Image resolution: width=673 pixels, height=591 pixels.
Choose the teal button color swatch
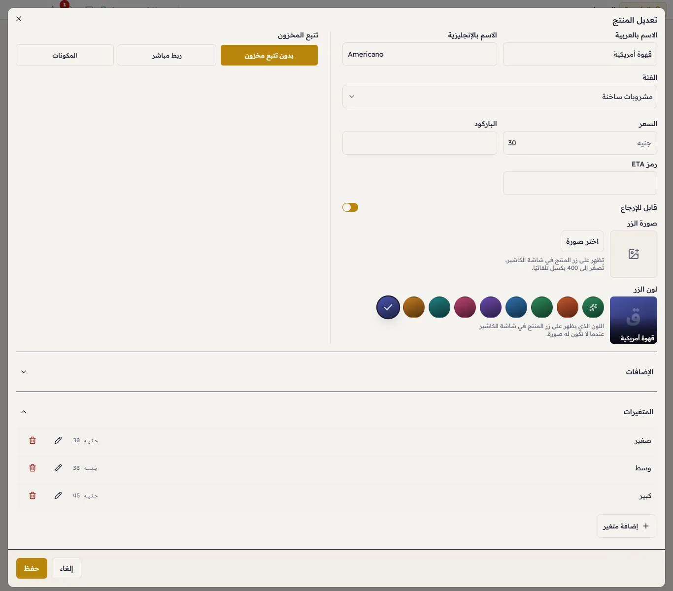[x=439, y=307]
